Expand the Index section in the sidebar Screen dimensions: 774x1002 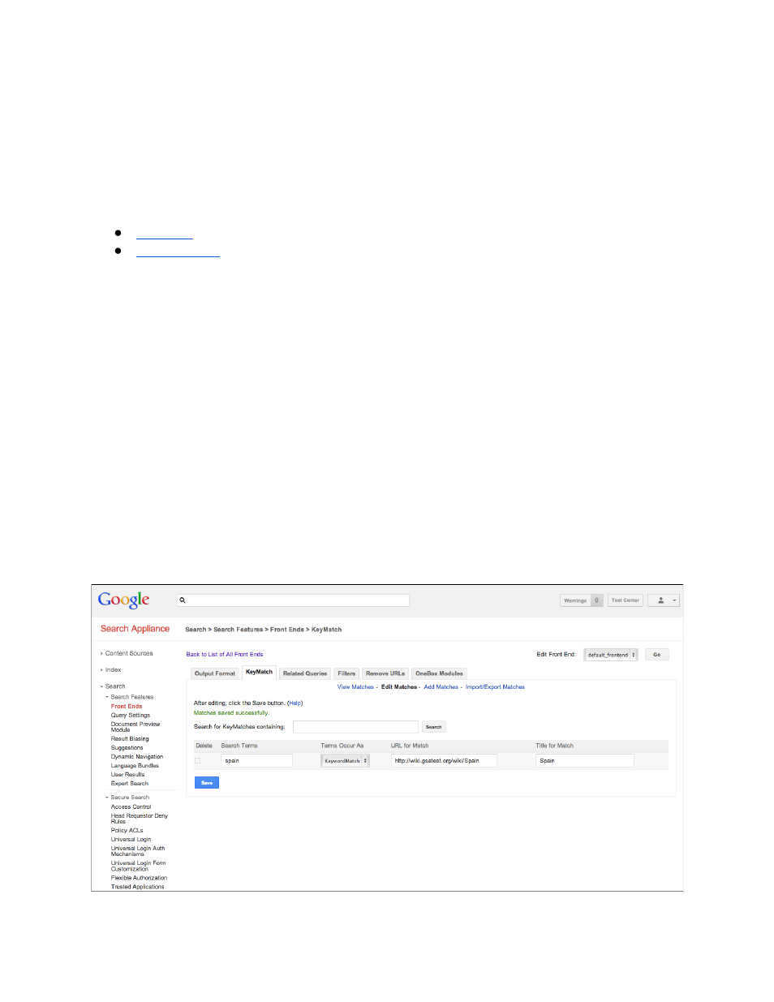pyautogui.click(x=112, y=670)
